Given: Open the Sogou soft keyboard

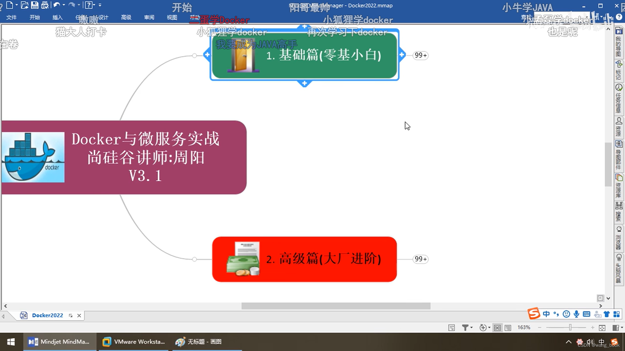Looking at the screenshot, I should point(587,314).
